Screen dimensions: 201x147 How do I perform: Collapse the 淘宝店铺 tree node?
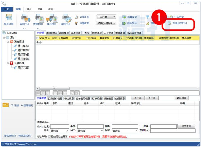pyautogui.click(x=8, y=42)
